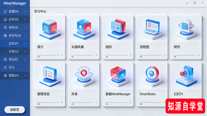Select 帮助(H) in the sidebar
207x116 pixels.
(x=15, y=76)
